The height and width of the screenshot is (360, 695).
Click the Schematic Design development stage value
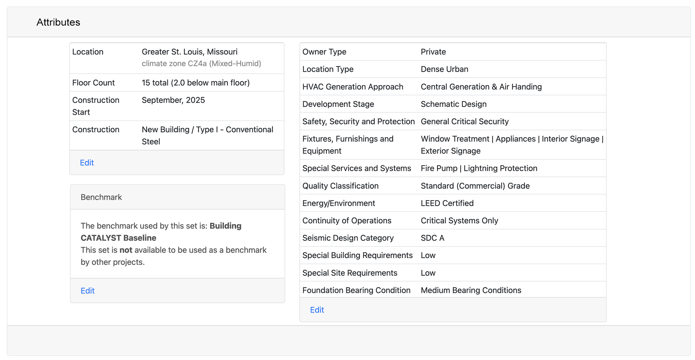tap(453, 104)
